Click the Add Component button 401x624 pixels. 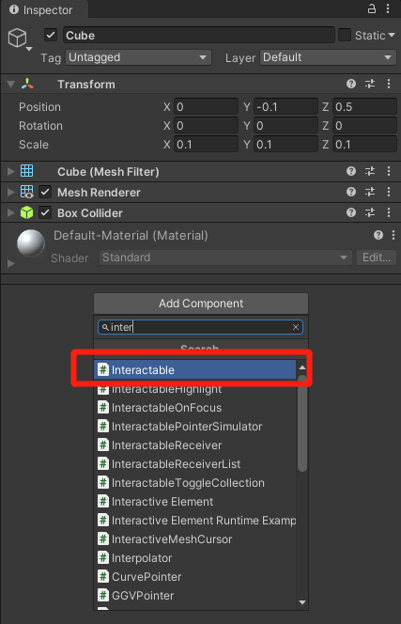201,304
